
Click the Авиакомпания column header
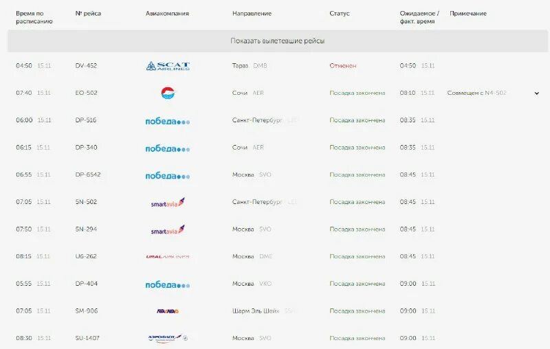[167, 13]
